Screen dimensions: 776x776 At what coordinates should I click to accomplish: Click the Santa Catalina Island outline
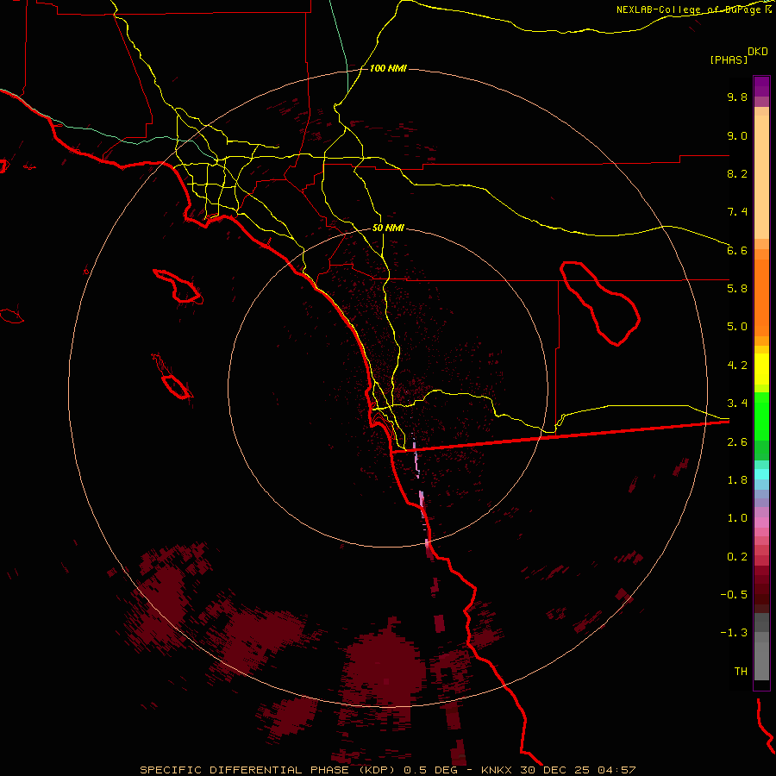[178, 286]
